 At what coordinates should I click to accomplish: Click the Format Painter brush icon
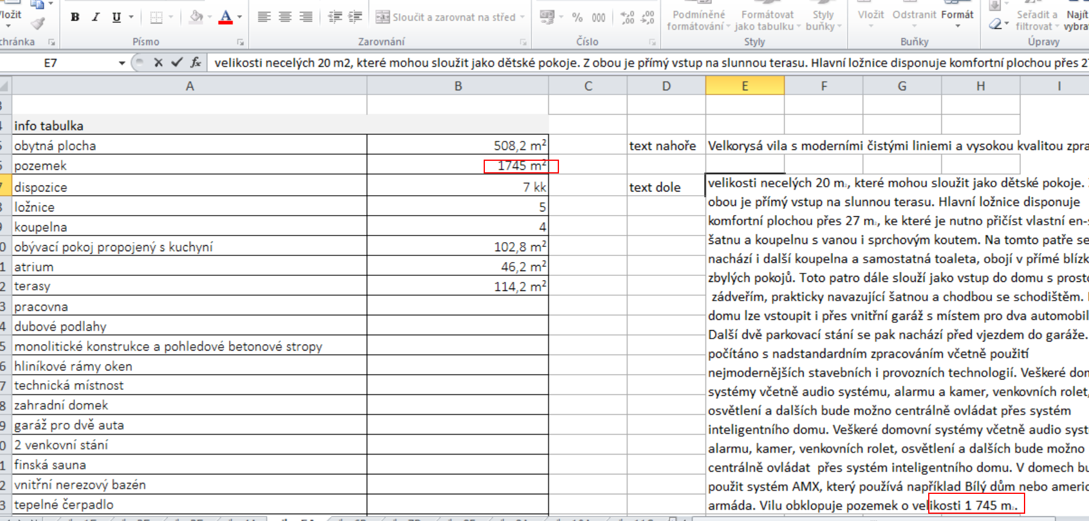tap(39, 23)
